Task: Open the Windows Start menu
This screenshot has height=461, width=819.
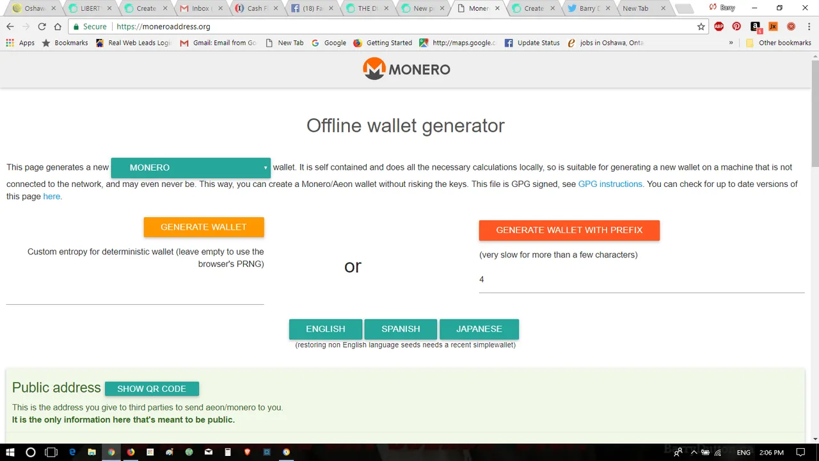Action: pos(10,452)
